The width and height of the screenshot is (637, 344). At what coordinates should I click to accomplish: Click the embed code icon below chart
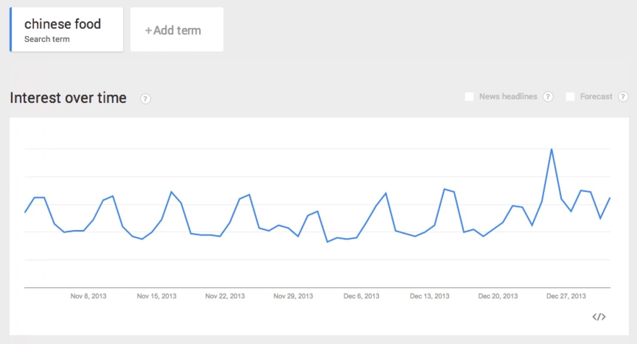(599, 317)
